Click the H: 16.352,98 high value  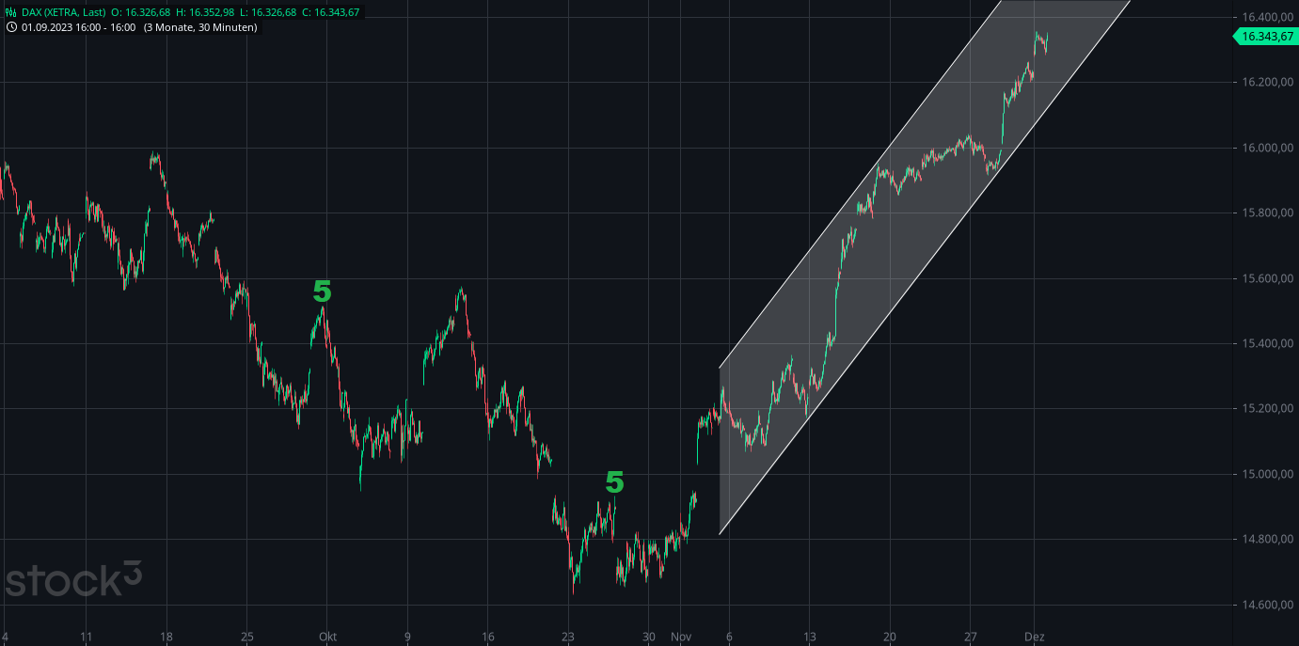[x=205, y=11]
